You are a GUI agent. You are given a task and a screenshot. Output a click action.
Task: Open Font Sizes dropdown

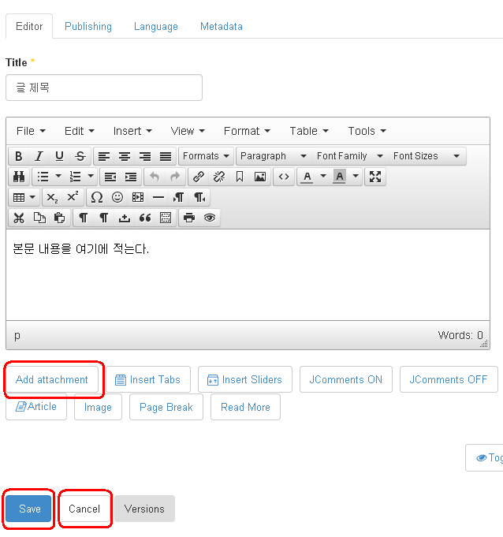pyautogui.click(x=427, y=156)
